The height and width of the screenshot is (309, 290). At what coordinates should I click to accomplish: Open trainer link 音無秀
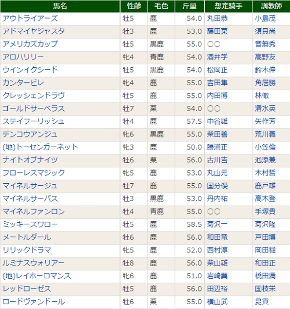coord(265,44)
